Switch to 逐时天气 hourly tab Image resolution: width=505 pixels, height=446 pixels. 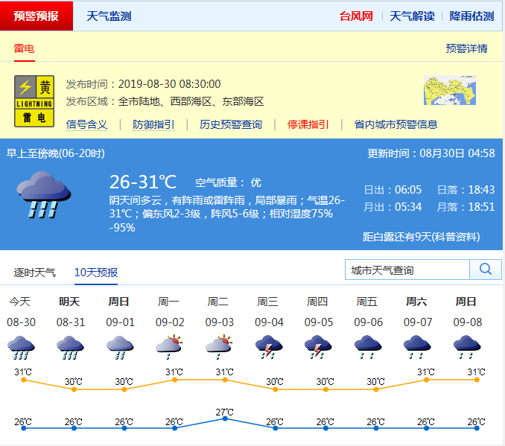(34, 273)
